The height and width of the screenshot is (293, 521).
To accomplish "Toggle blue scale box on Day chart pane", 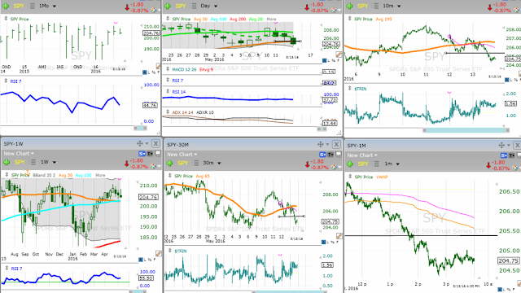I will 324,60.
